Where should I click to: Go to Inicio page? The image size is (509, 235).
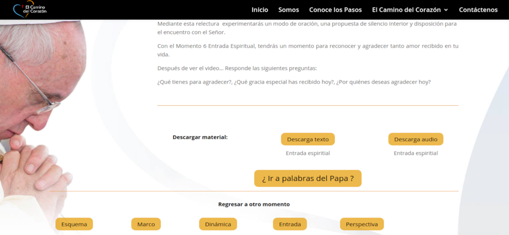pos(260,10)
